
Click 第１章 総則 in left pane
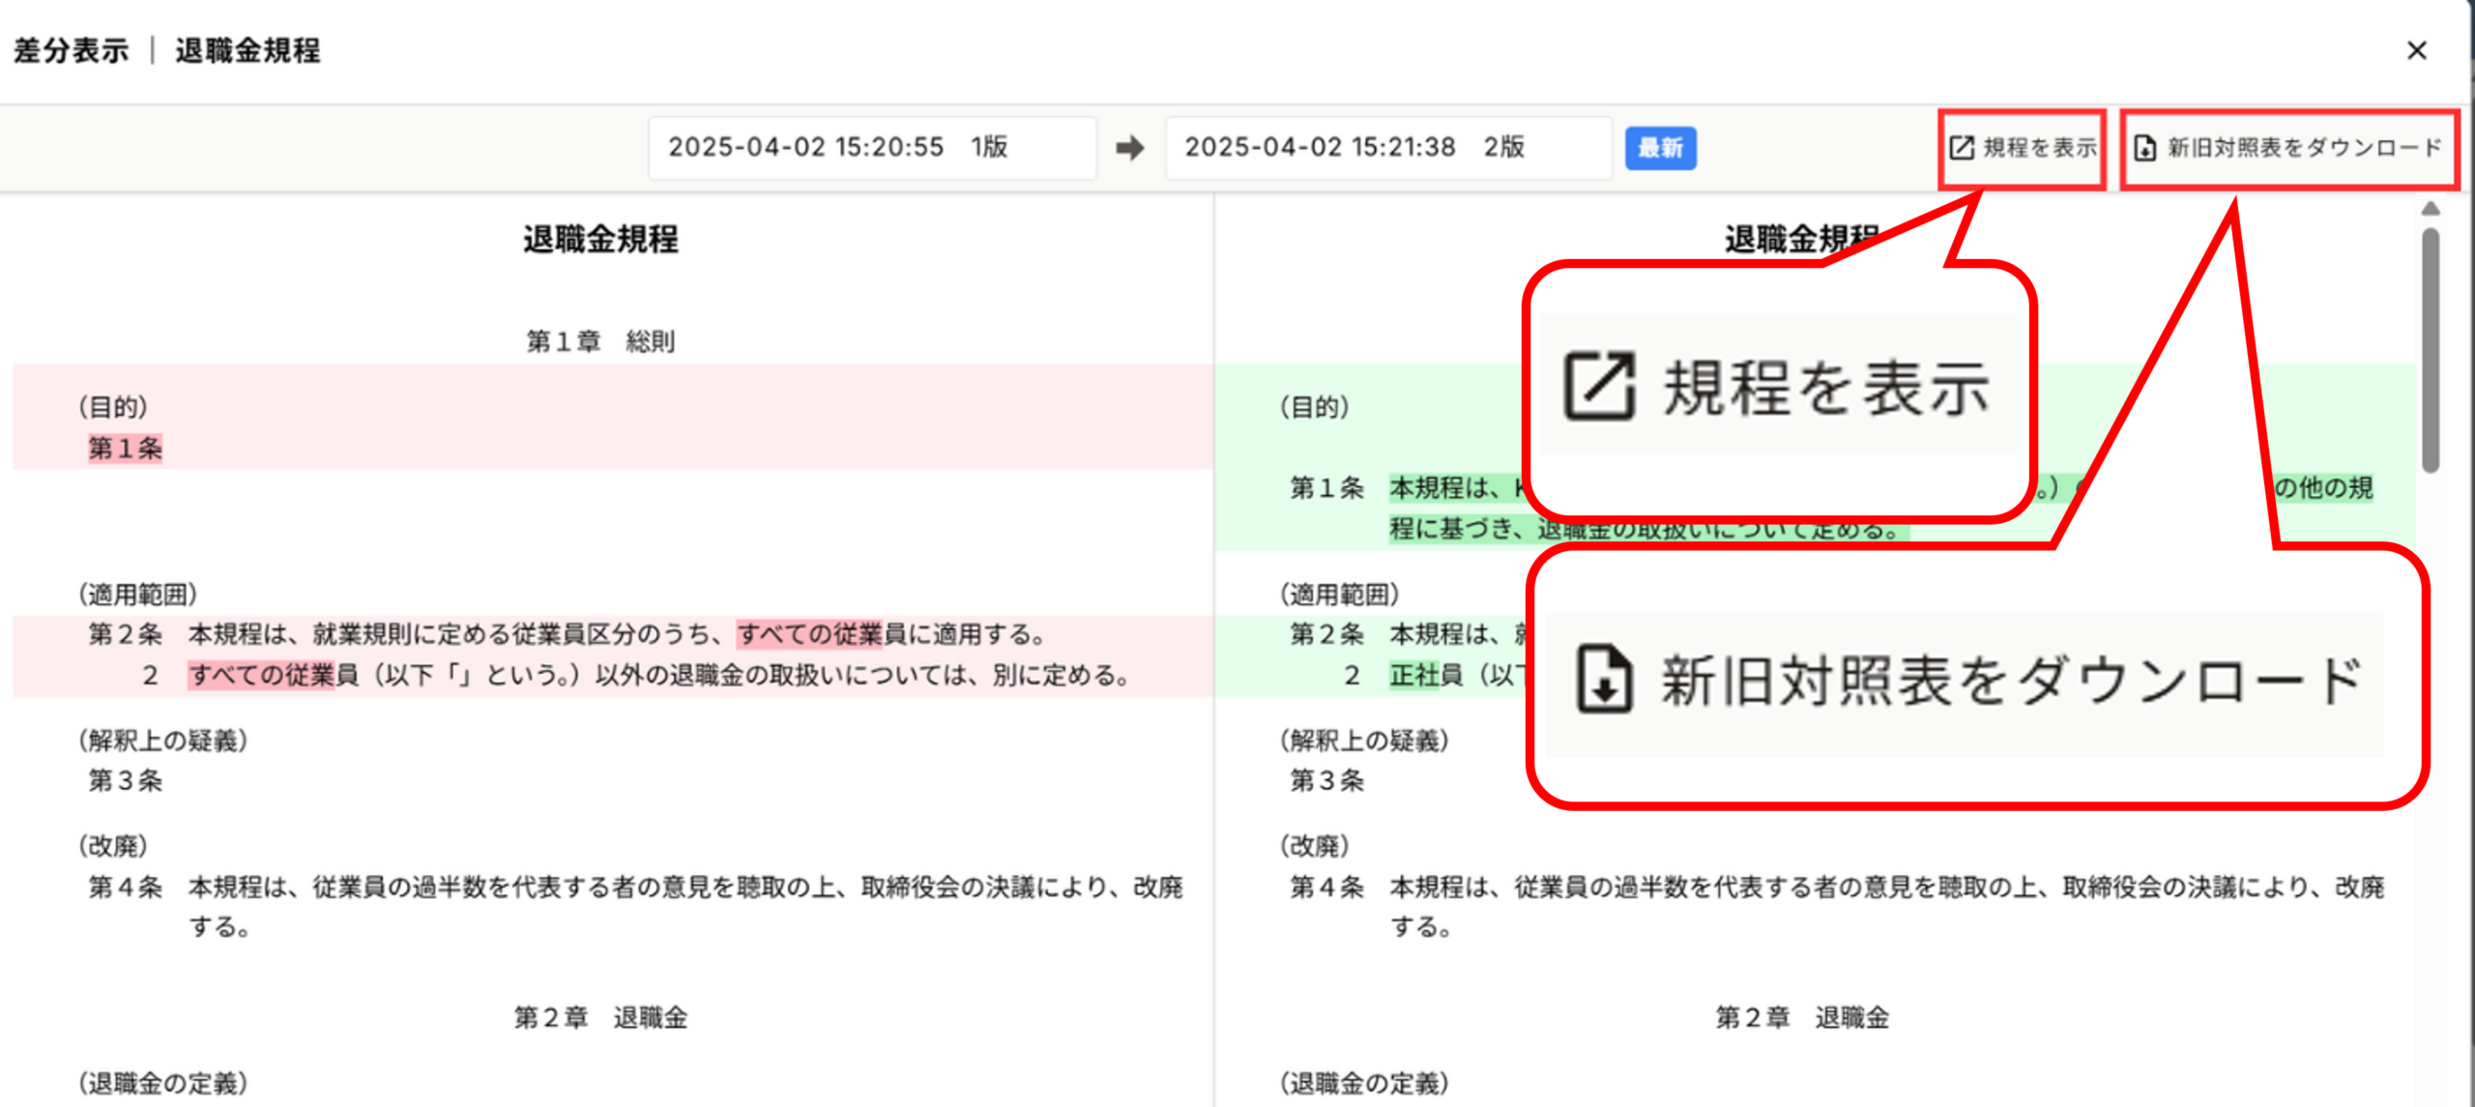tap(600, 340)
